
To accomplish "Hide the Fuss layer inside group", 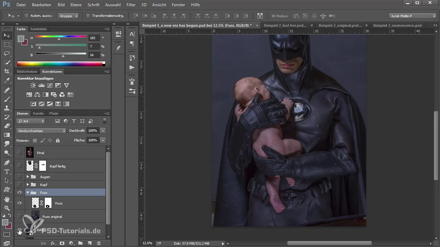I will coord(20,203).
